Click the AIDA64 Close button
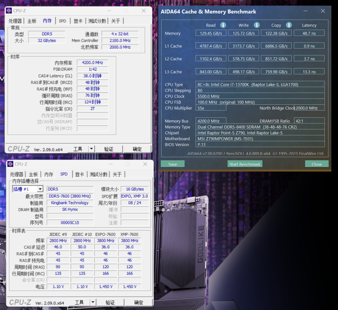The image size is (338, 310). [x=317, y=164]
